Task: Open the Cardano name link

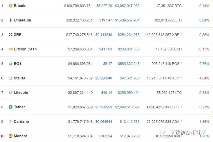Action: (21, 121)
